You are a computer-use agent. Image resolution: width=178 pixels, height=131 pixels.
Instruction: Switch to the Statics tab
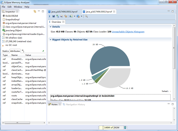coord(5,51)
